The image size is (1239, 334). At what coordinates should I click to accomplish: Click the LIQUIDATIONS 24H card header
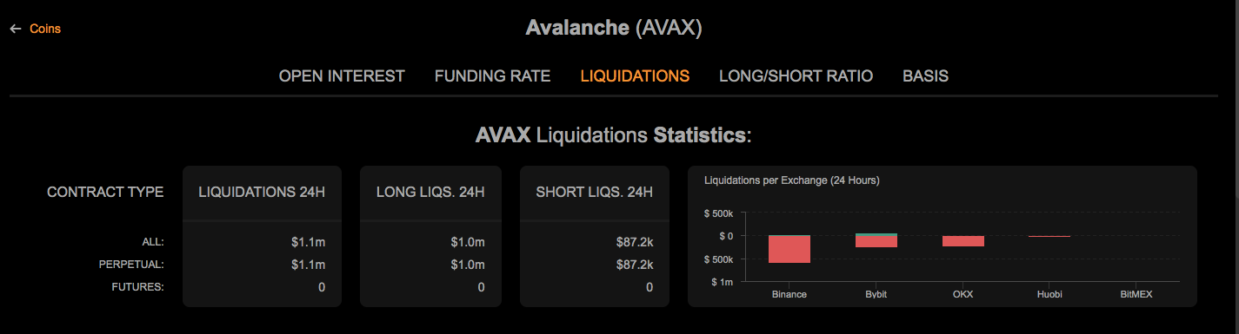(262, 192)
